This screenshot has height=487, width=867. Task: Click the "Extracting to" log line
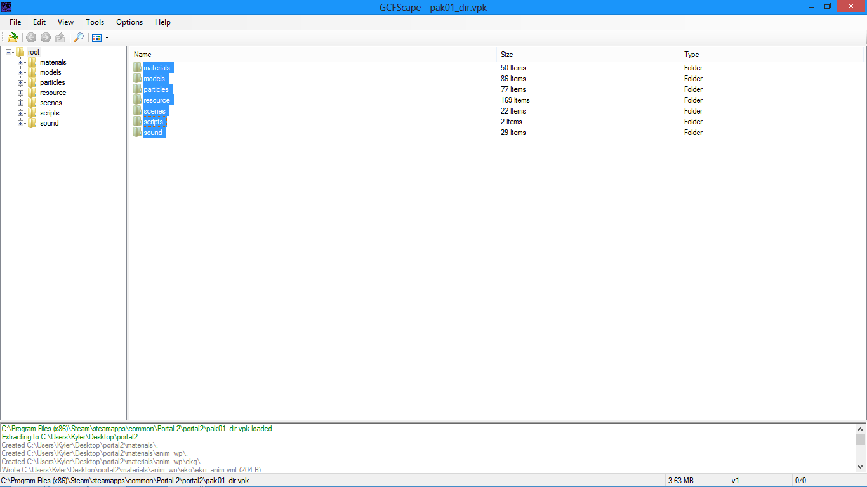pos(72,437)
